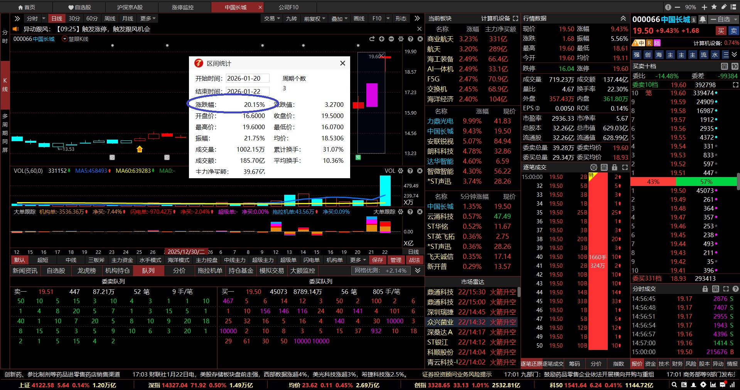Image resolution: width=740 pixels, height=390 pixels.
Task: Click the 10-level order book icon
Action: (735, 66)
